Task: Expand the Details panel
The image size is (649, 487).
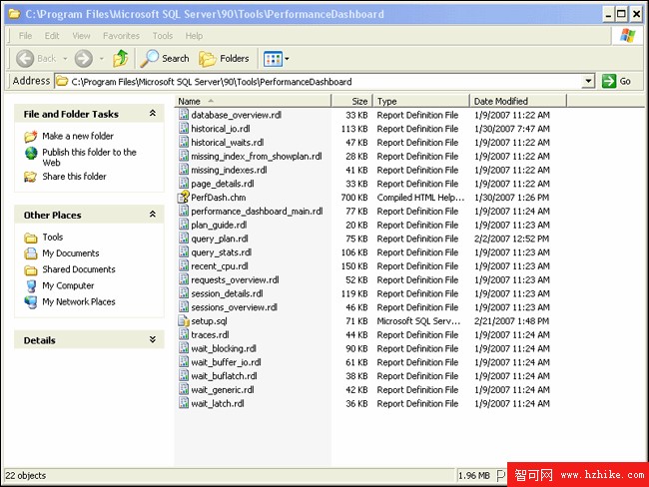Action: (x=153, y=339)
